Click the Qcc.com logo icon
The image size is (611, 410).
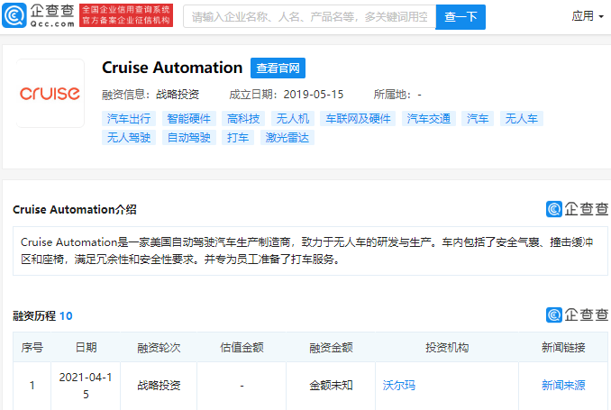[x=14, y=16]
